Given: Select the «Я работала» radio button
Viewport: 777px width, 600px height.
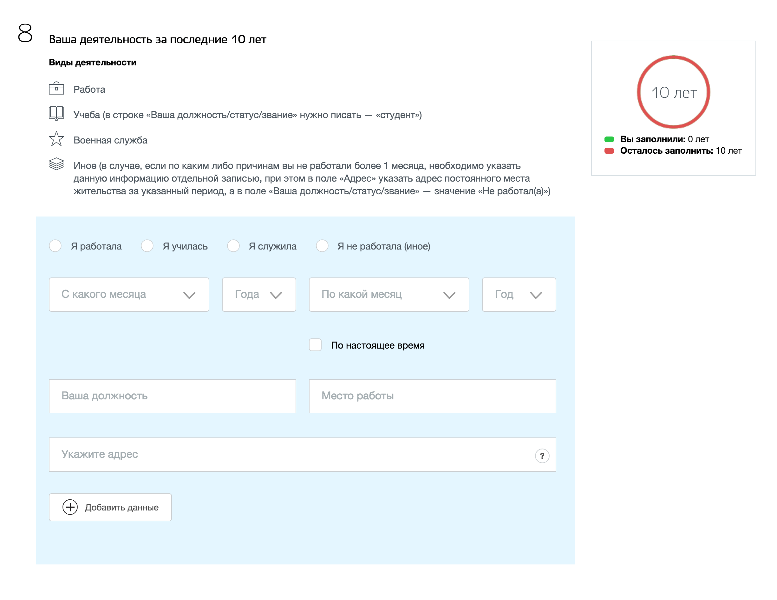Looking at the screenshot, I should click(55, 246).
